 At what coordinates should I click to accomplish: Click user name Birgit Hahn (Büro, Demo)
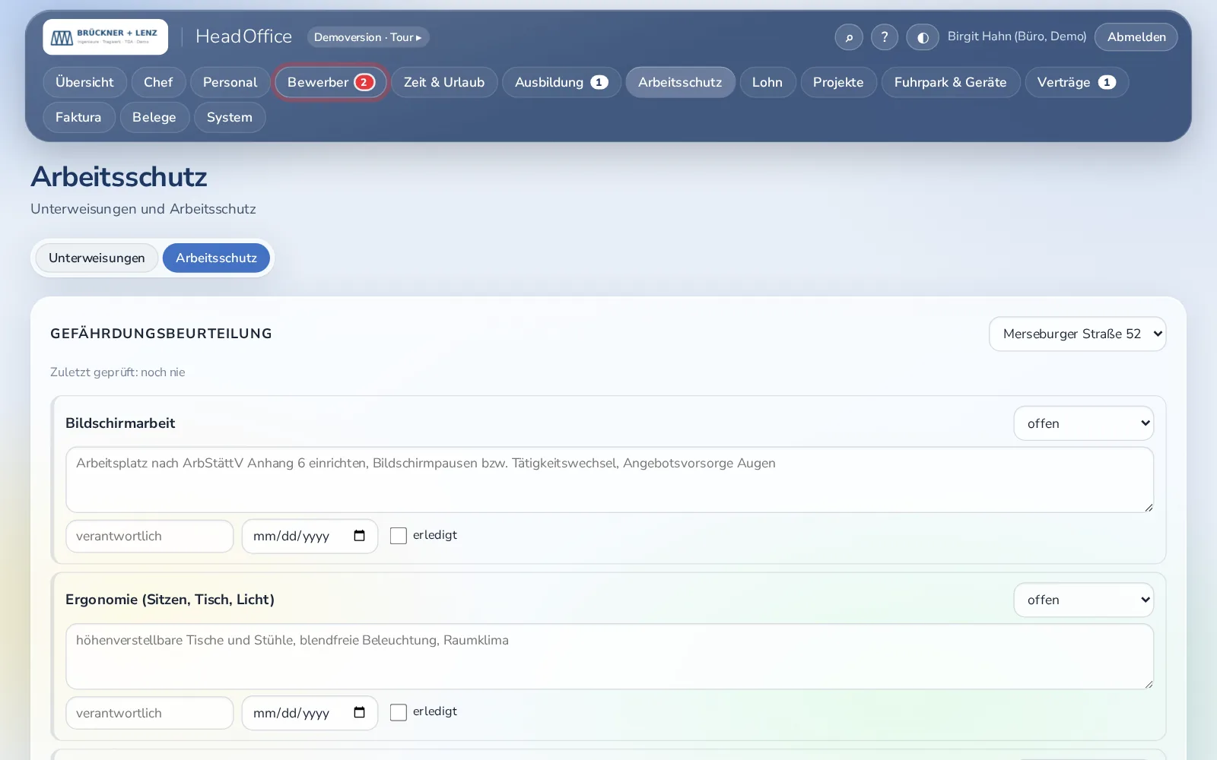pyautogui.click(x=1017, y=36)
